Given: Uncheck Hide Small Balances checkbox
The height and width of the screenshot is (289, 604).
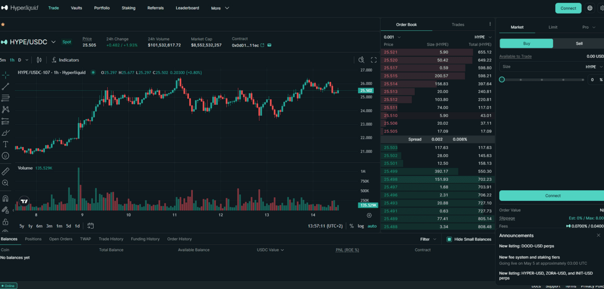Looking at the screenshot, I should pyautogui.click(x=449, y=239).
